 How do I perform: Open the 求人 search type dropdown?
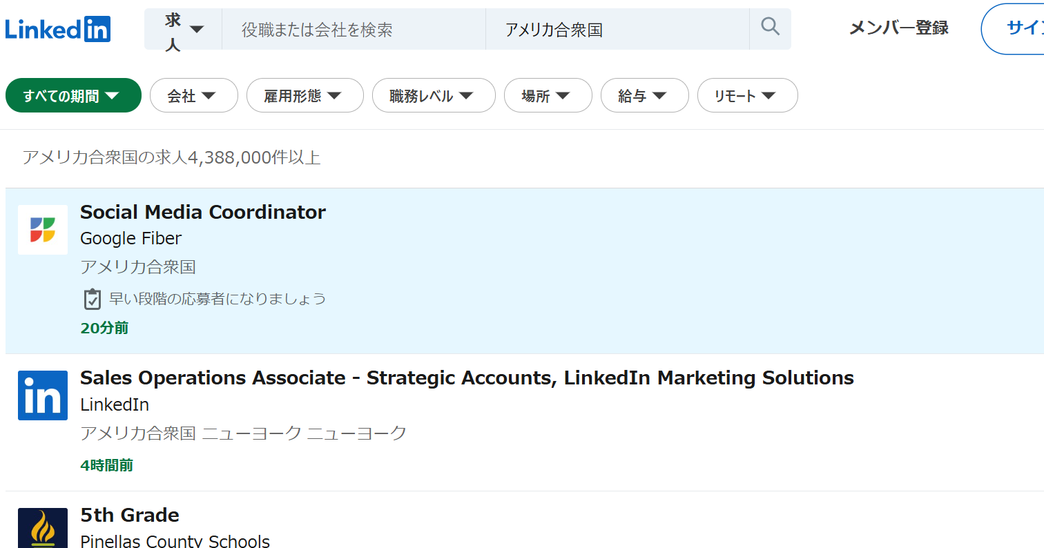point(183,29)
